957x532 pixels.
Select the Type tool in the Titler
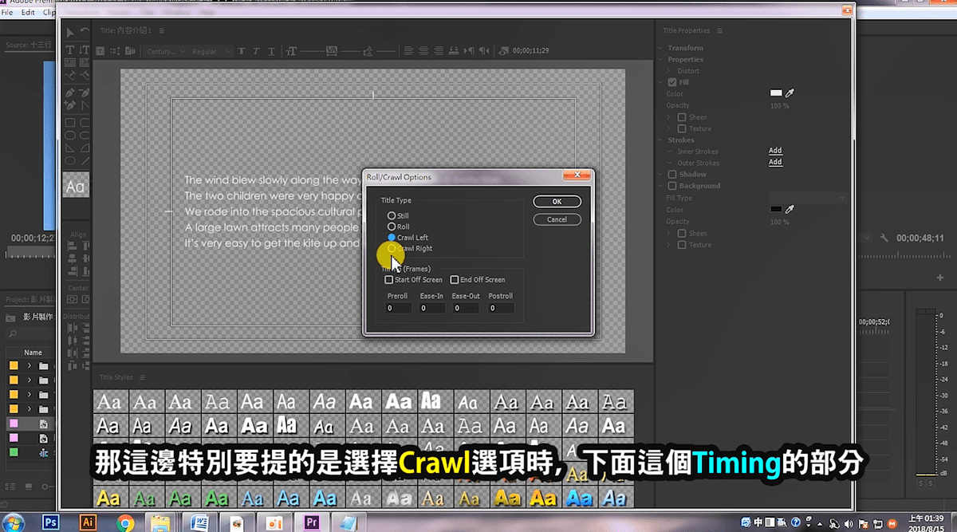[x=70, y=50]
